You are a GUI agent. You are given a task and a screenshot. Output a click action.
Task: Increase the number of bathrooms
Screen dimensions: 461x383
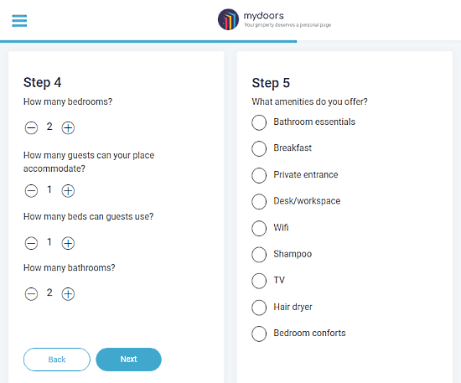(68, 294)
